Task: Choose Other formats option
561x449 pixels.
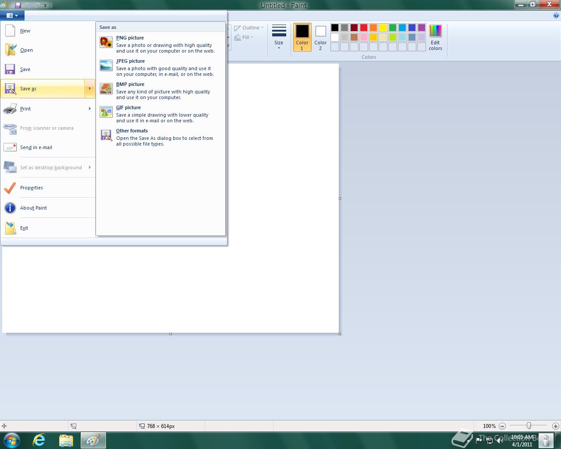Action: [160, 137]
